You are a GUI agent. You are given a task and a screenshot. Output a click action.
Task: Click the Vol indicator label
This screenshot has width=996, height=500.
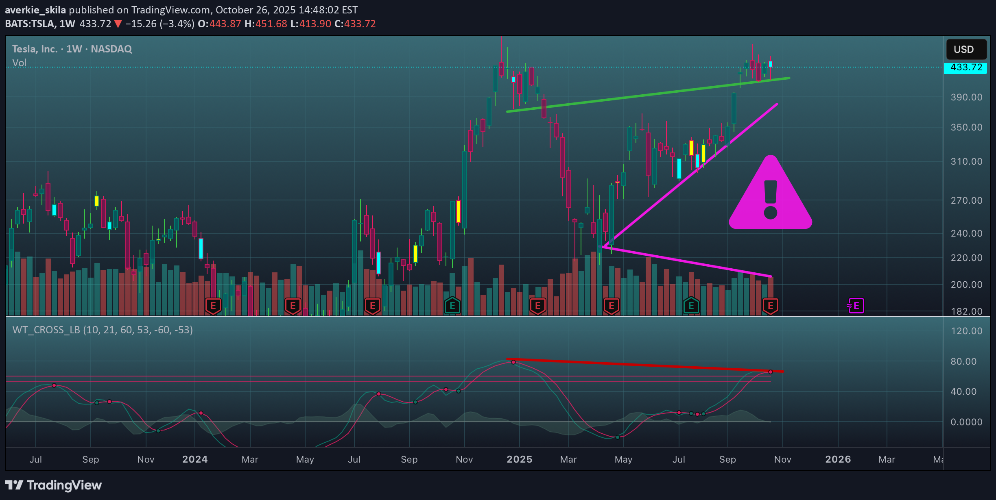coord(19,63)
